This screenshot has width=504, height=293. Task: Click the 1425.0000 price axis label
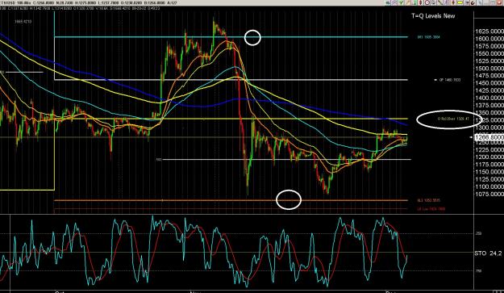coord(489,90)
